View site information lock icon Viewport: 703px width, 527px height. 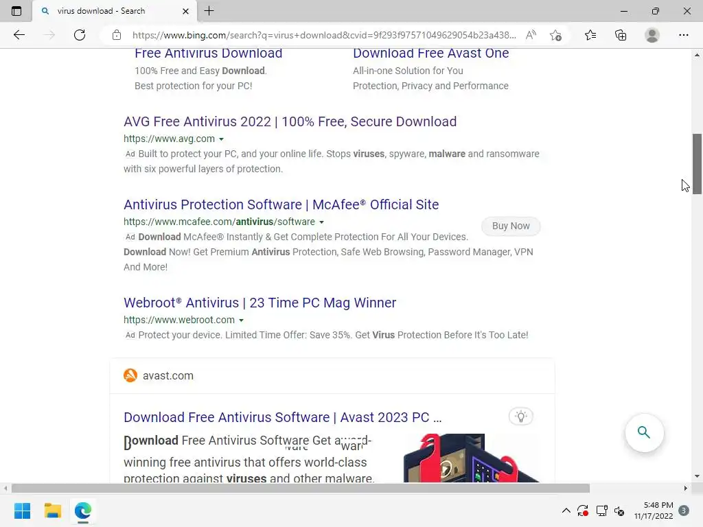click(x=117, y=35)
